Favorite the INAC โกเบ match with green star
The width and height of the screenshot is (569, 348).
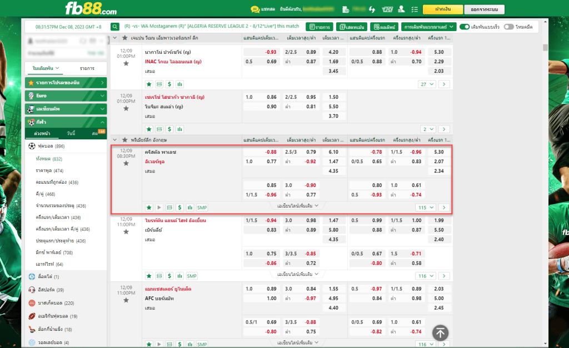pos(149,84)
